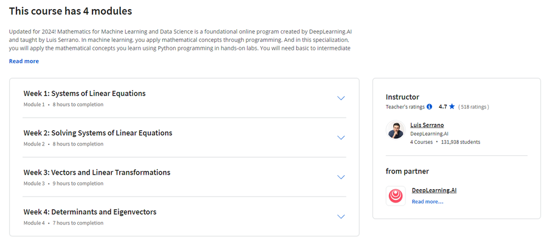Open Week 3: Vectors and Linear Transformations
Viewport: 547px width, 248px height.
pyautogui.click(x=97, y=173)
